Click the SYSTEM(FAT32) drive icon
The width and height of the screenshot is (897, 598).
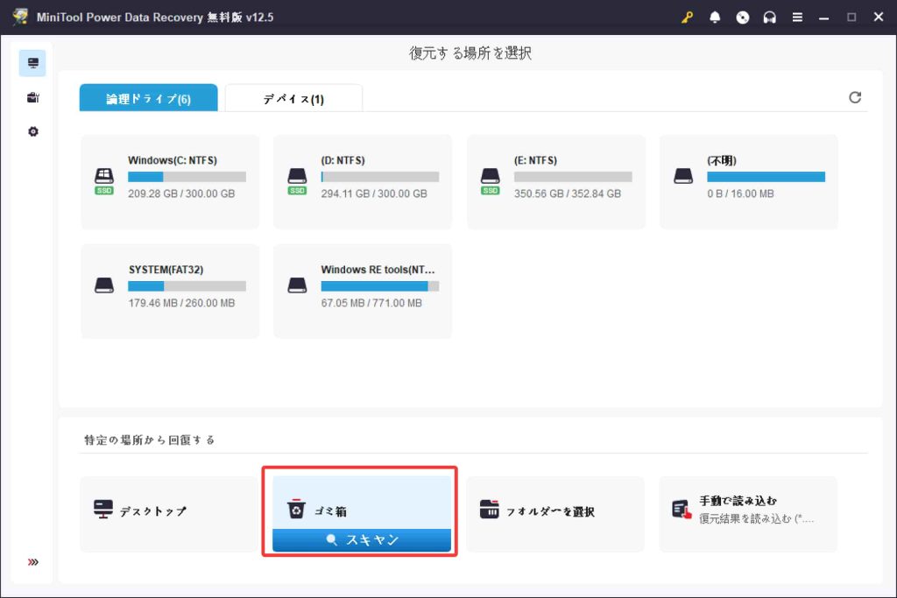104,285
